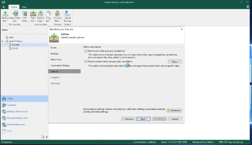
Task: Go to the Incremental Backup wizard step
Action: point(60,65)
